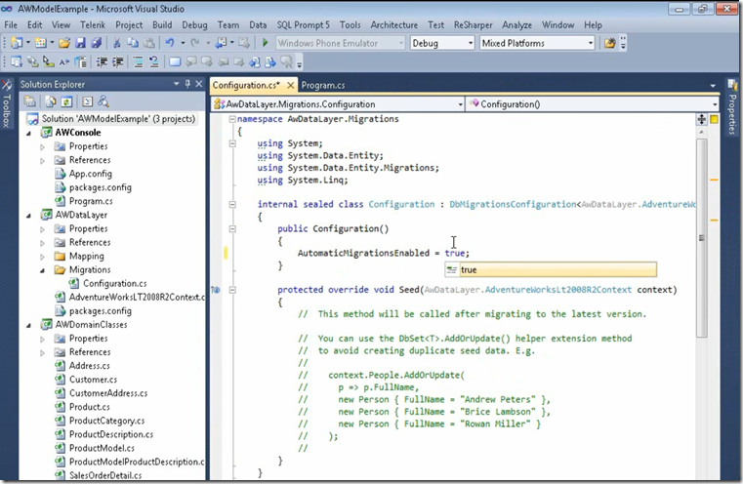Open the Build menu

[162, 25]
